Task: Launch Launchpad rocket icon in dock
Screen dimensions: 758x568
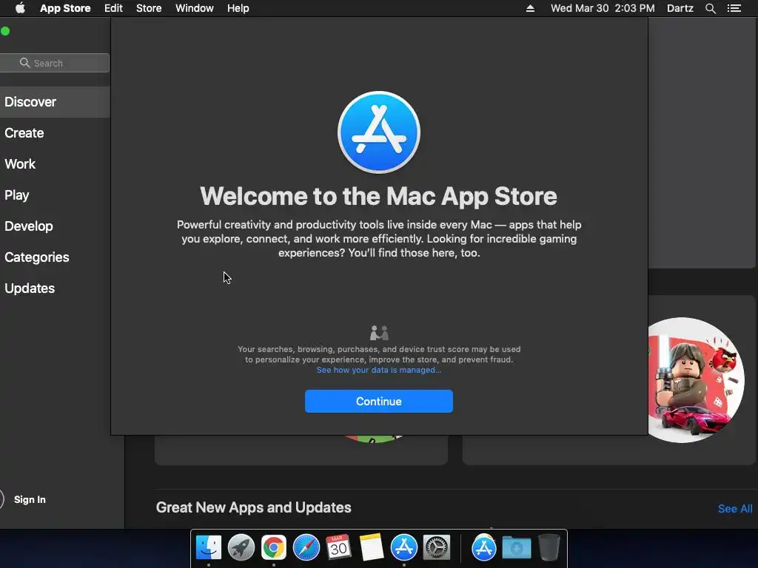Action: [241, 548]
